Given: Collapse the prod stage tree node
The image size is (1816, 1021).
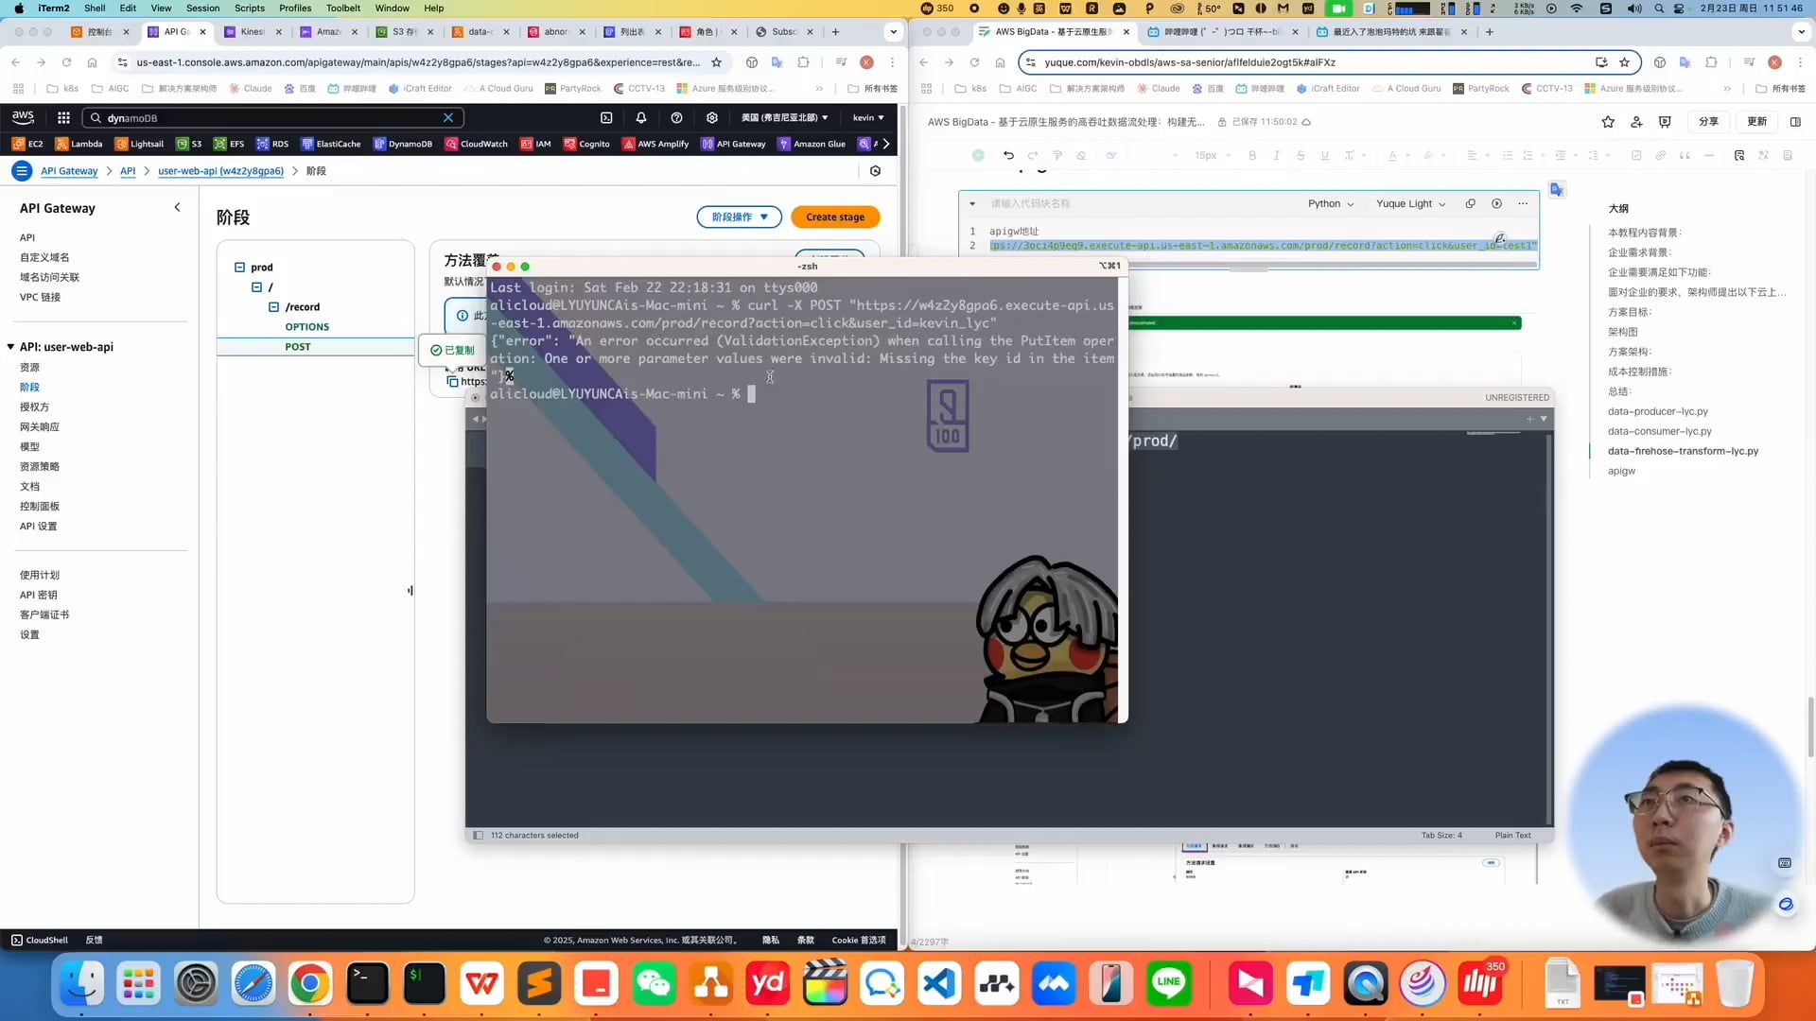Looking at the screenshot, I should click(x=240, y=268).
